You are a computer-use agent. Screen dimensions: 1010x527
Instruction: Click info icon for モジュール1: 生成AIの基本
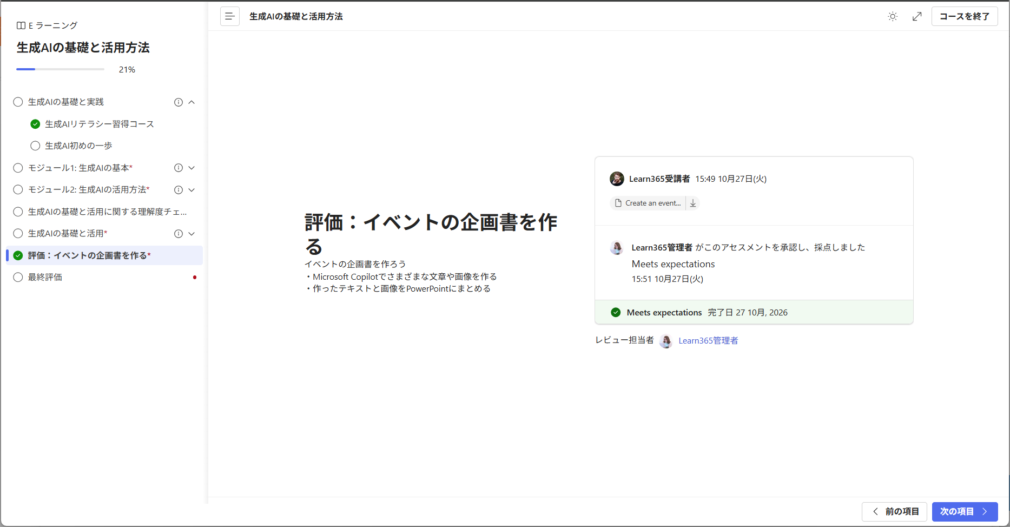(x=179, y=168)
